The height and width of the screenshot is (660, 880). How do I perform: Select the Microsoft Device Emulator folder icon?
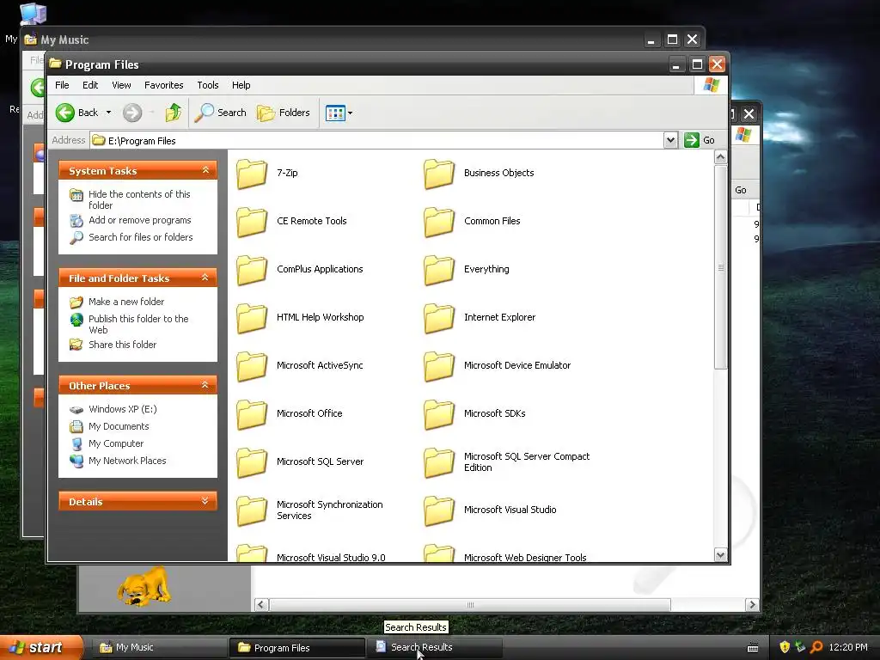coord(439,366)
